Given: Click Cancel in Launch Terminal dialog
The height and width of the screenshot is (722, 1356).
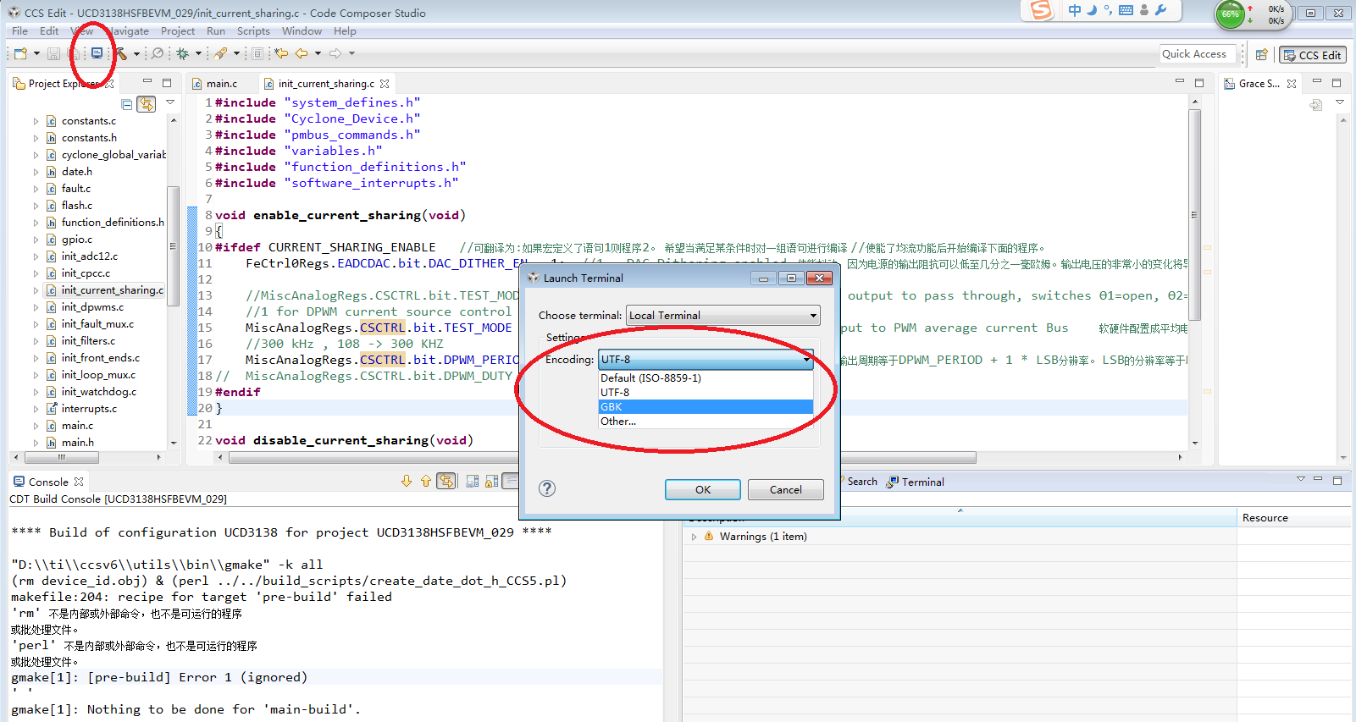Looking at the screenshot, I should (785, 490).
